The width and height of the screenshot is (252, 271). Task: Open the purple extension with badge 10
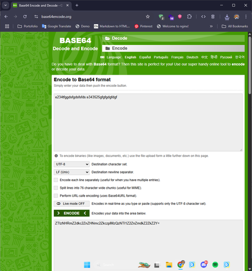click(x=171, y=17)
